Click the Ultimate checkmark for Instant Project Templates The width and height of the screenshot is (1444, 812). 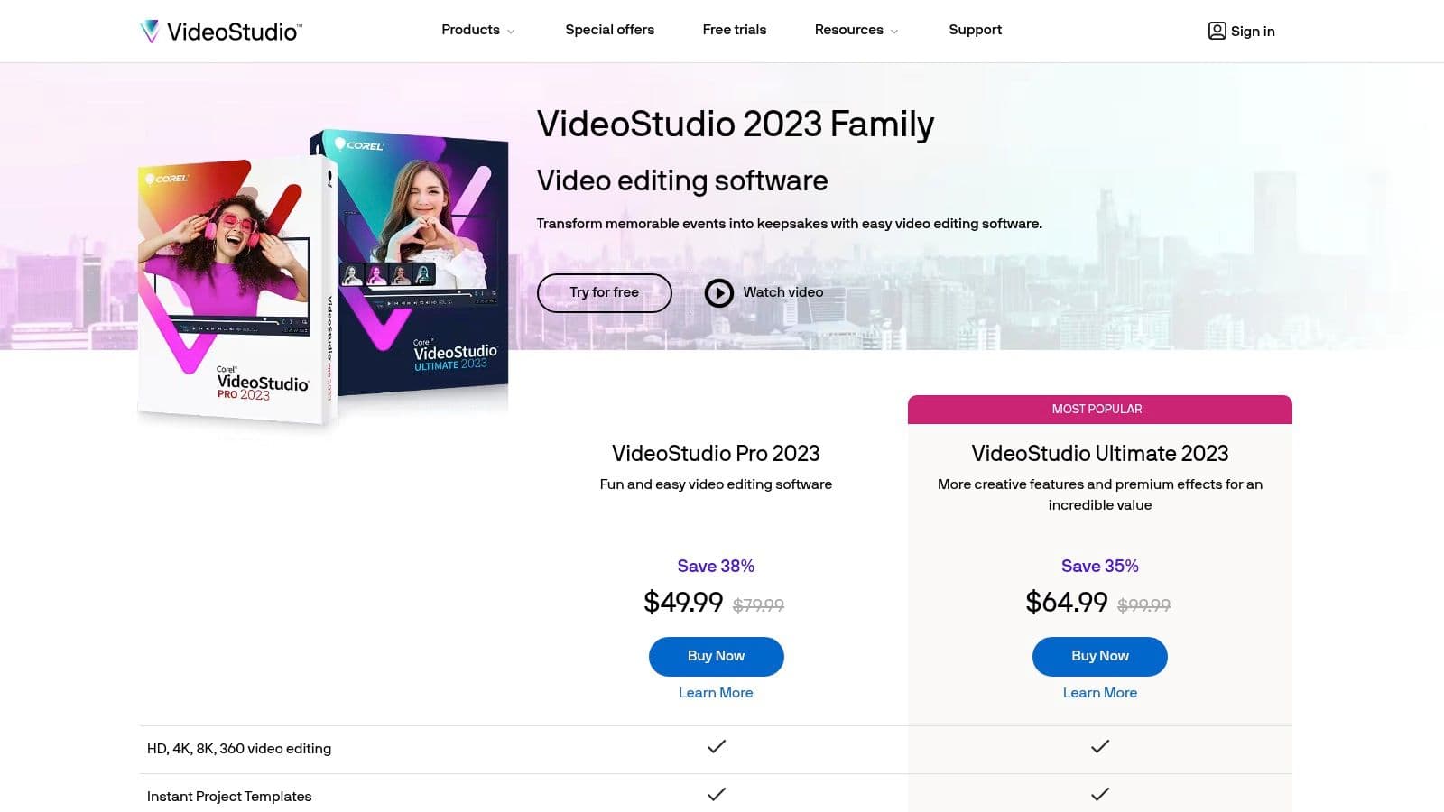(1099, 795)
